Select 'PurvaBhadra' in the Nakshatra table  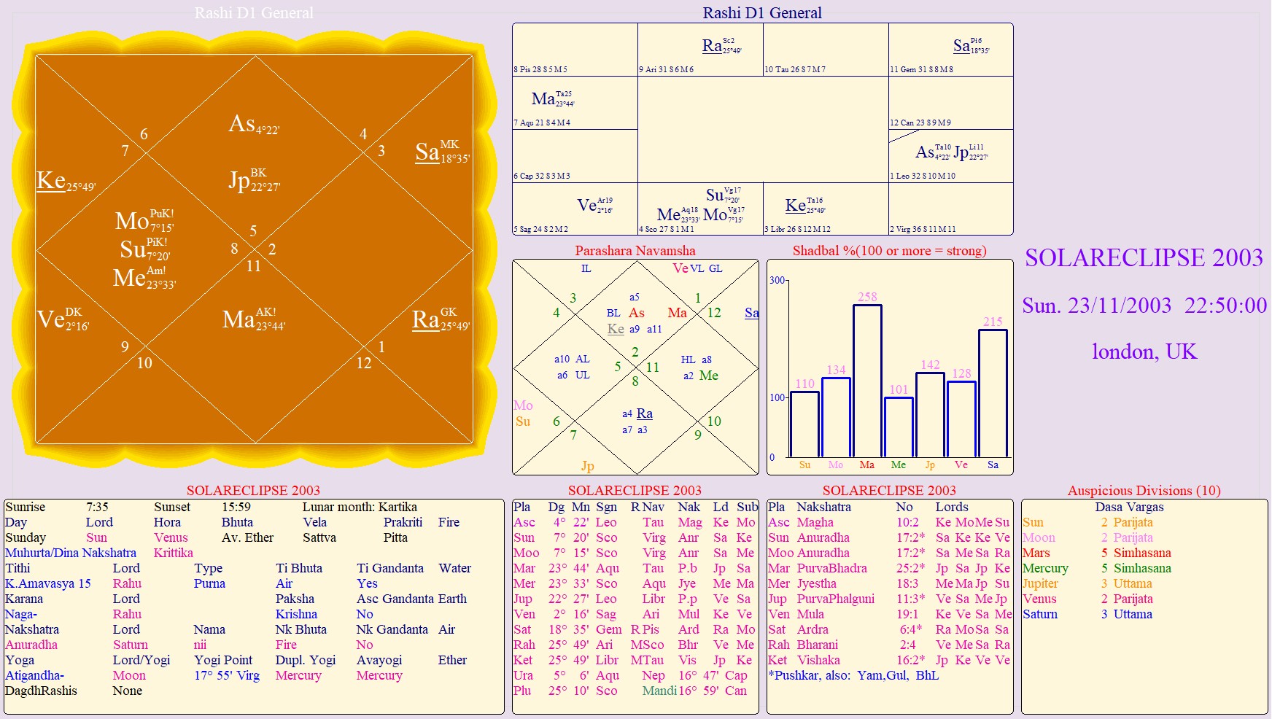point(831,568)
